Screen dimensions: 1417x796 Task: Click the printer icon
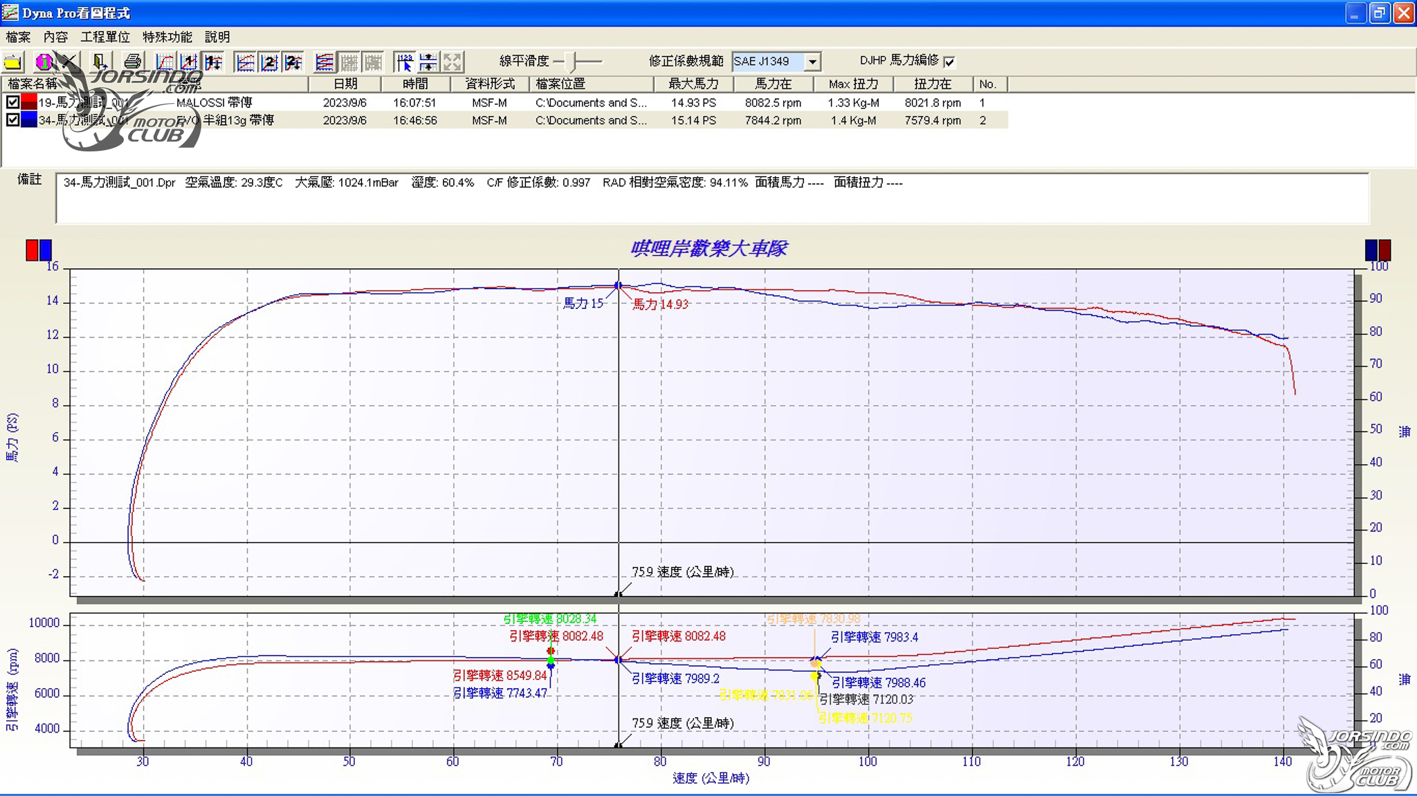pos(132,62)
